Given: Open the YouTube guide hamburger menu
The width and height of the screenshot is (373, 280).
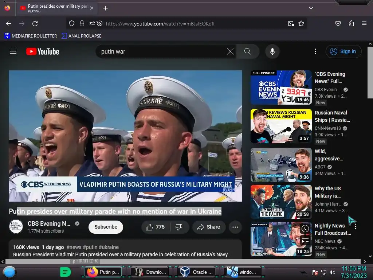Looking at the screenshot, I should pyautogui.click(x=13, y=51).
